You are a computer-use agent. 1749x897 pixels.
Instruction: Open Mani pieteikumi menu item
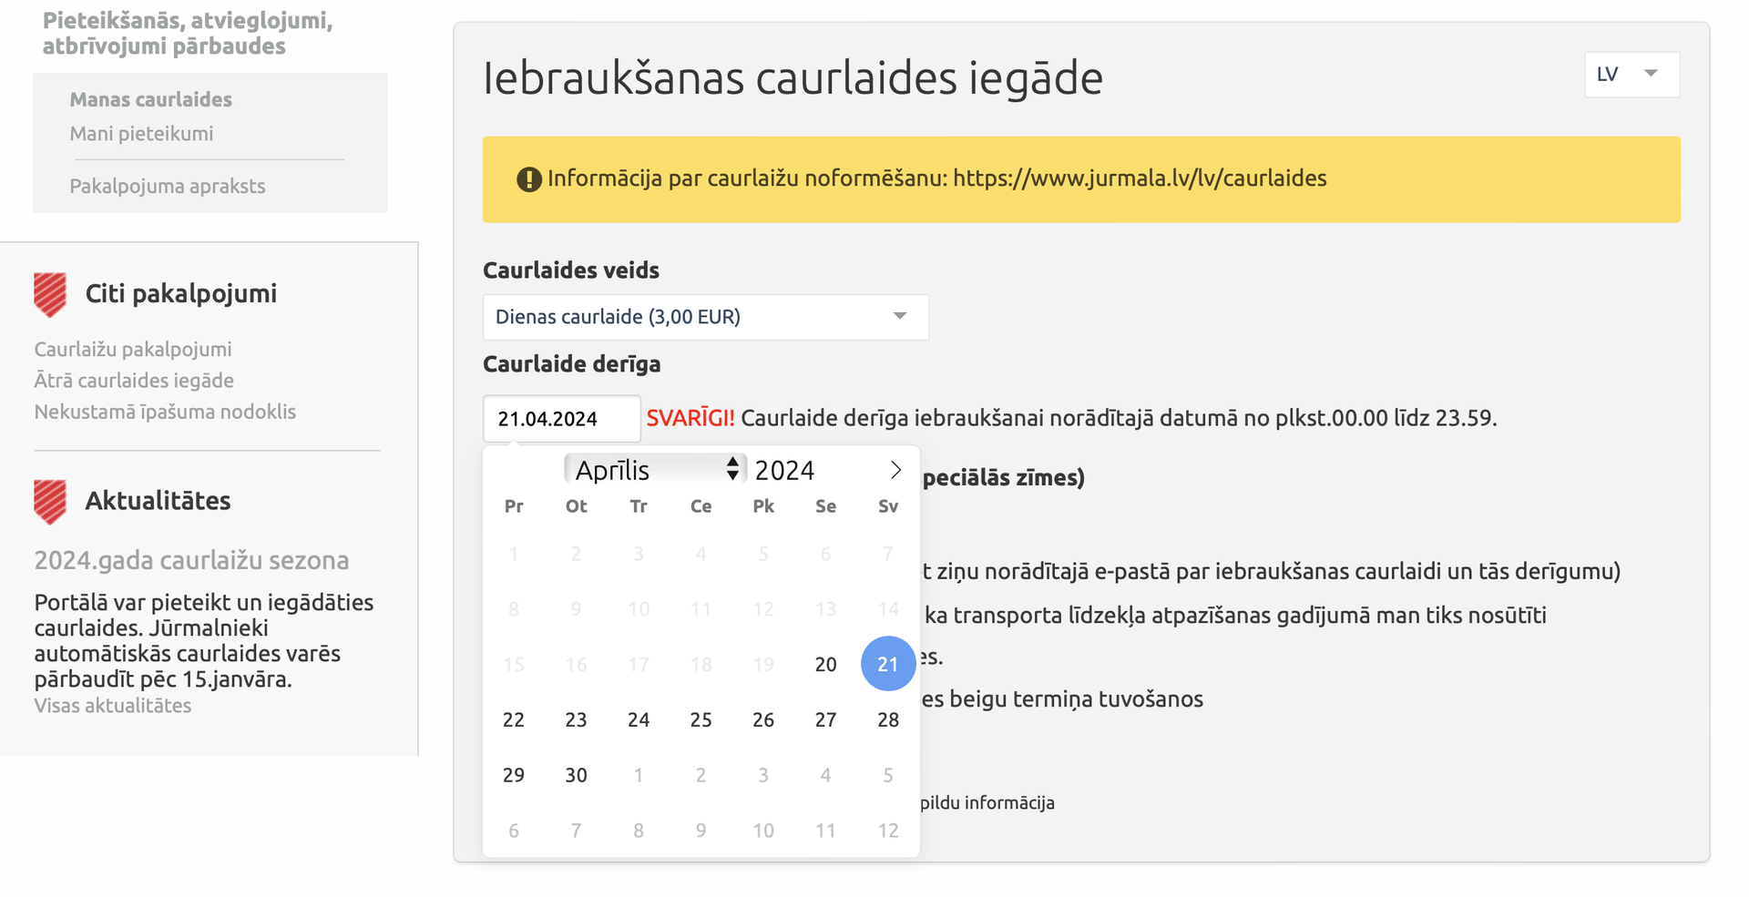tap(142, 134)
